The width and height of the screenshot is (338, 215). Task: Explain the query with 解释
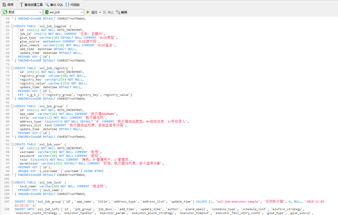(122, 12)
